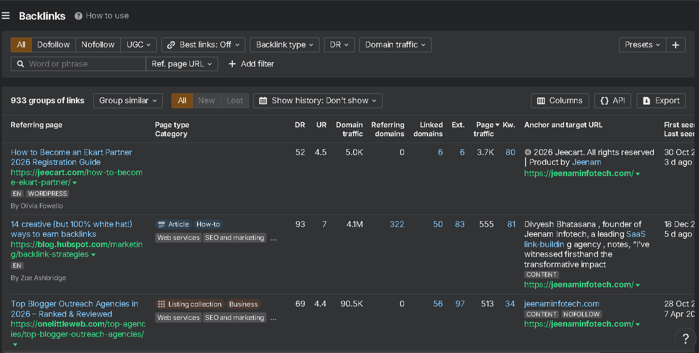The width and height of the screenshot is (699, 353).
Task: Click the WORDPRESS tag in Jeecart row
Action: (47, 193)
